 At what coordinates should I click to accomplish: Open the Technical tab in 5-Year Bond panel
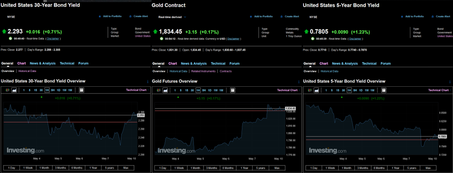click(369, 63)
